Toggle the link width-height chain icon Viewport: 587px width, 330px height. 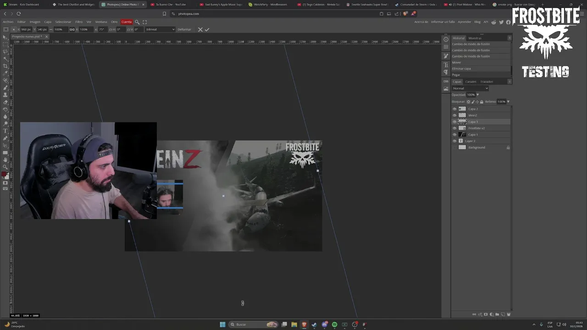(72, 29)
